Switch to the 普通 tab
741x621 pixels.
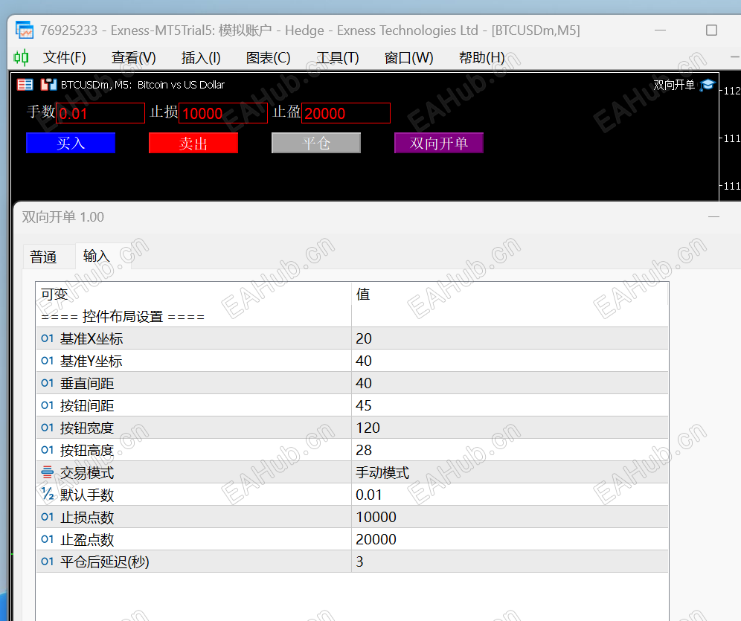[x=46, y=256]
